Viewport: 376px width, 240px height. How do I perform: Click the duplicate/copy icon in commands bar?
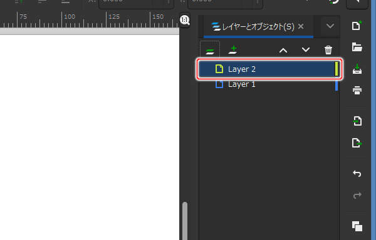357,226
